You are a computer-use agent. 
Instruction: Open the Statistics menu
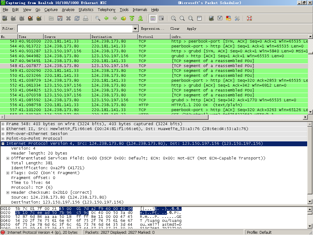click(x=86, y=9)
